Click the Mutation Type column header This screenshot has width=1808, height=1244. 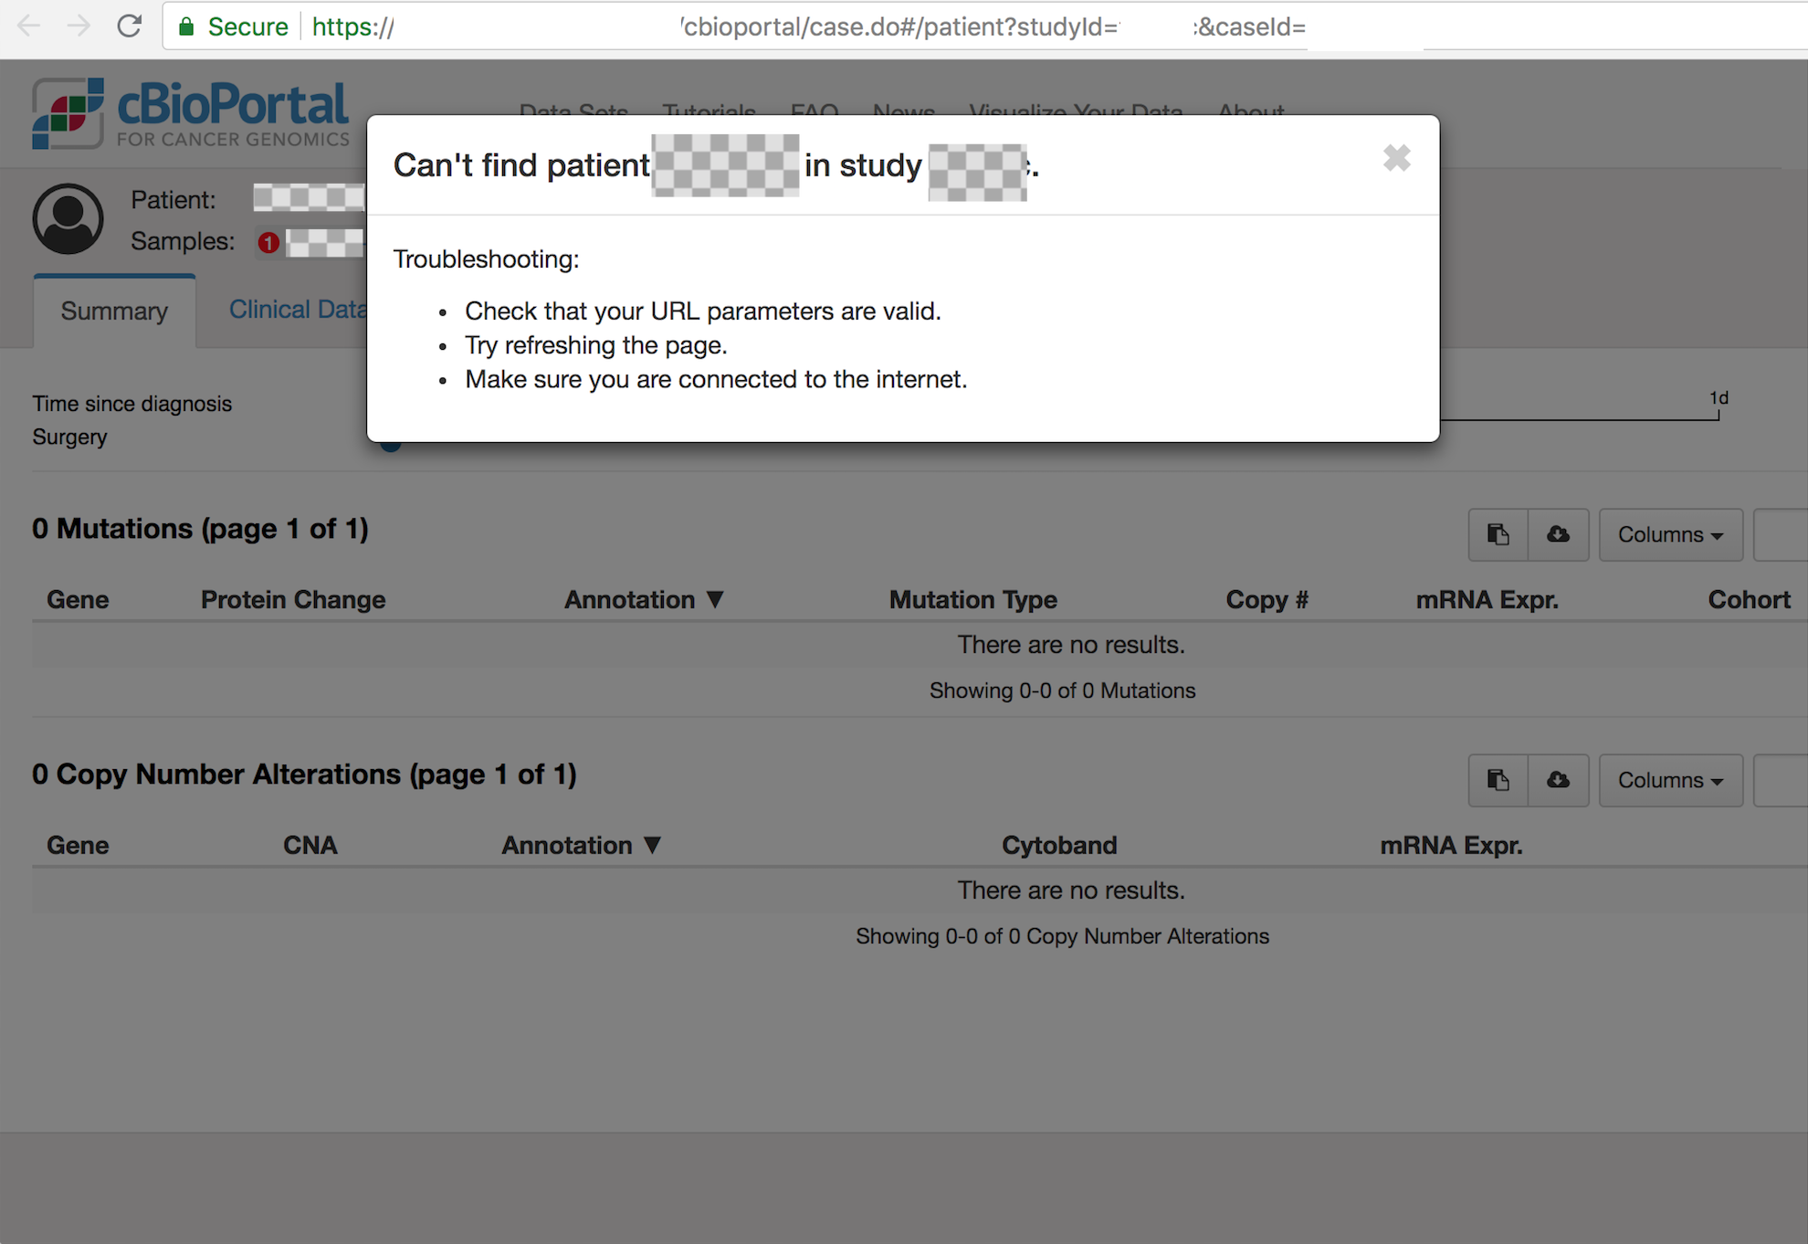[973, 599]
